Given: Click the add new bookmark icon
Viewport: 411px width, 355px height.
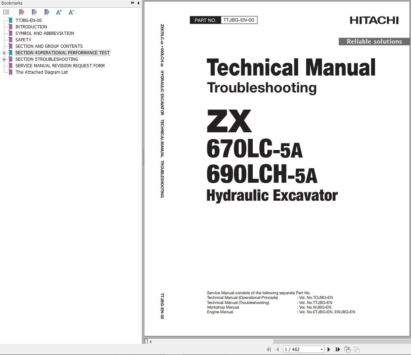Looking at the screenshot, I should (x=34, y=12).
